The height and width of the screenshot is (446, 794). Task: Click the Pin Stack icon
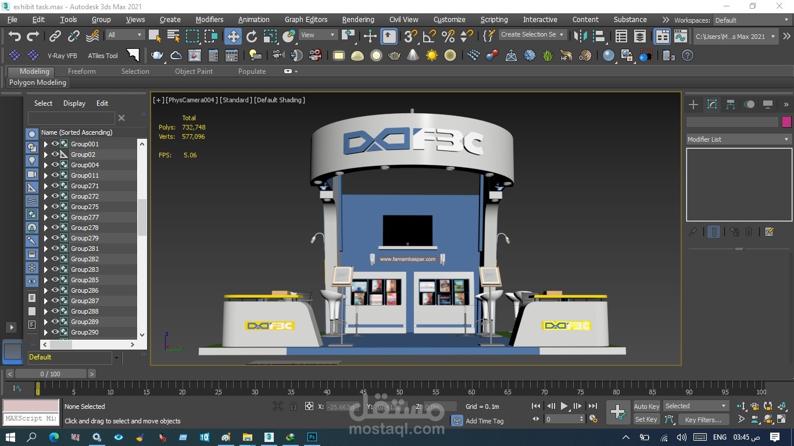coord(693,232)
